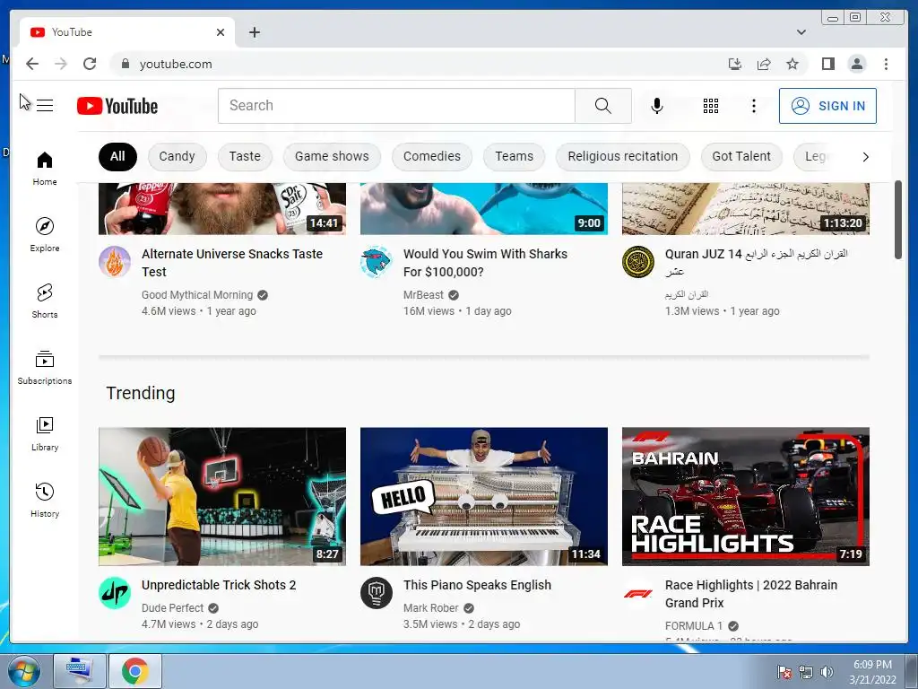
Task: Open Shorts in the sidebar
Action: point(45,301)
